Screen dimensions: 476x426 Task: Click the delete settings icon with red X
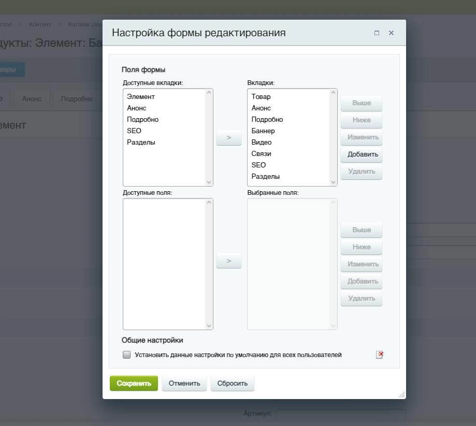pos(380,354)
